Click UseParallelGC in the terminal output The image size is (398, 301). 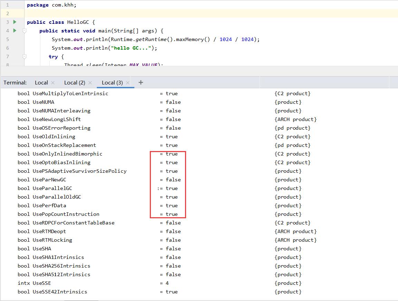[52, 188]
